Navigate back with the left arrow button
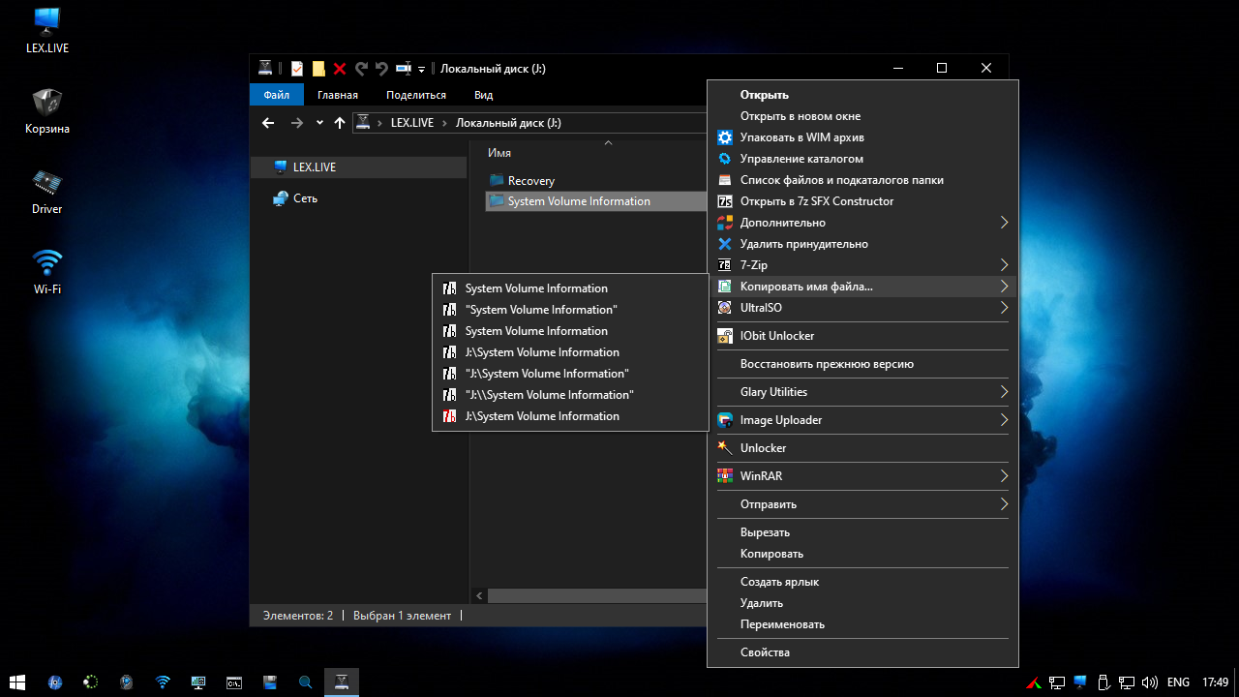The height and width of the screenshot is (697, 1239). click(268, 123)
